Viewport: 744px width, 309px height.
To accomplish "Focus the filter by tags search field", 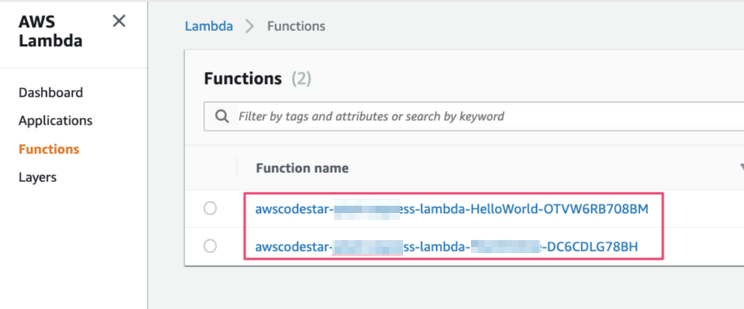I will pyautogui.click(x=475, y=116).
